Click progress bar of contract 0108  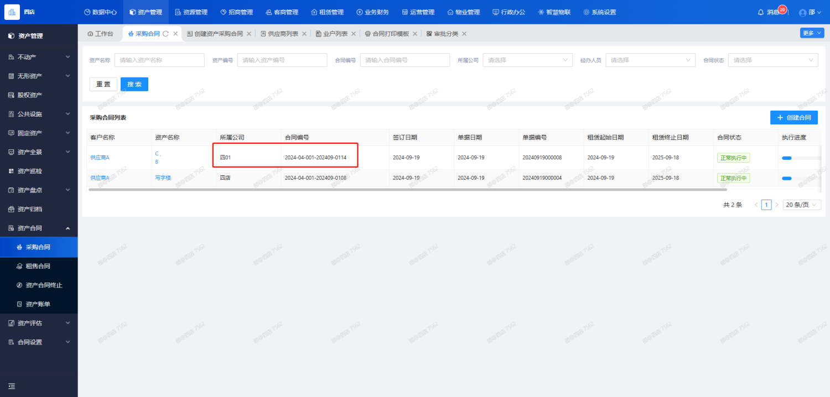coord(801,179)
